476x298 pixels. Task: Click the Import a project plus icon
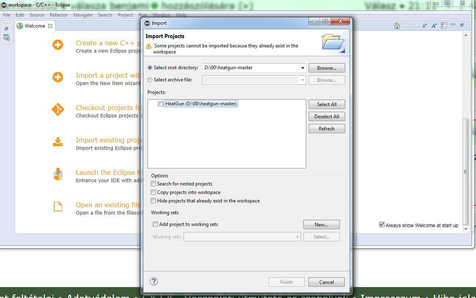point(58,77)
